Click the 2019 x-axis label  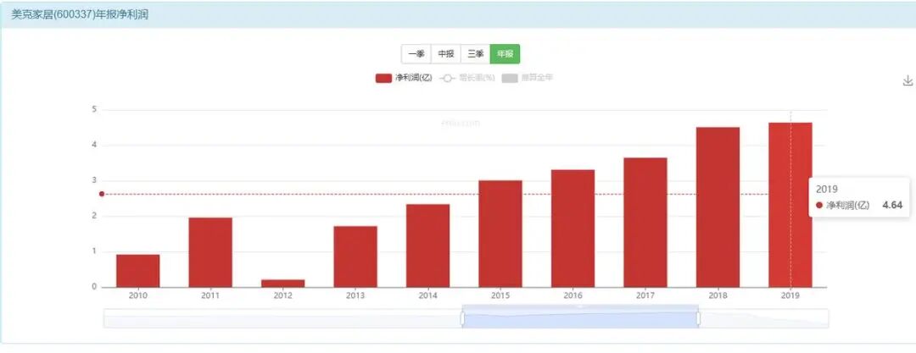tap(790, 295)
